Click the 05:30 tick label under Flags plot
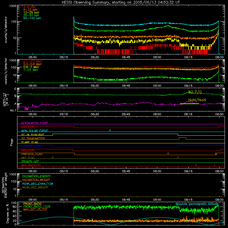 point(95,171)
